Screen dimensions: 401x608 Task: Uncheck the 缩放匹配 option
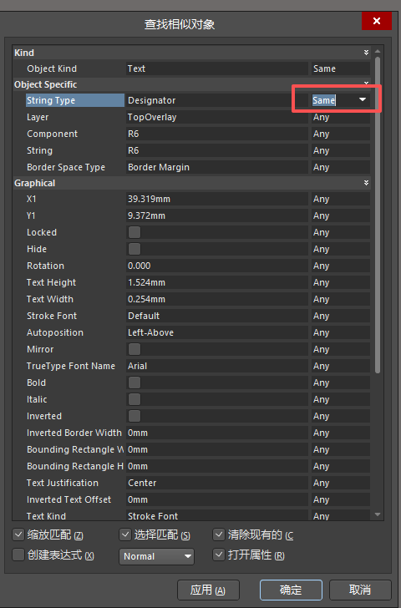[18, 535]
